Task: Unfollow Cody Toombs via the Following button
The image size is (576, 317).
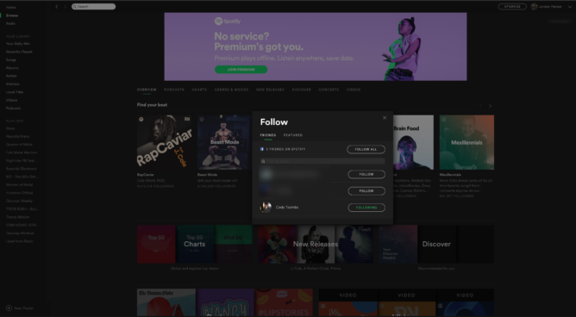Action: pyautogui.click(x=366, y=208)
